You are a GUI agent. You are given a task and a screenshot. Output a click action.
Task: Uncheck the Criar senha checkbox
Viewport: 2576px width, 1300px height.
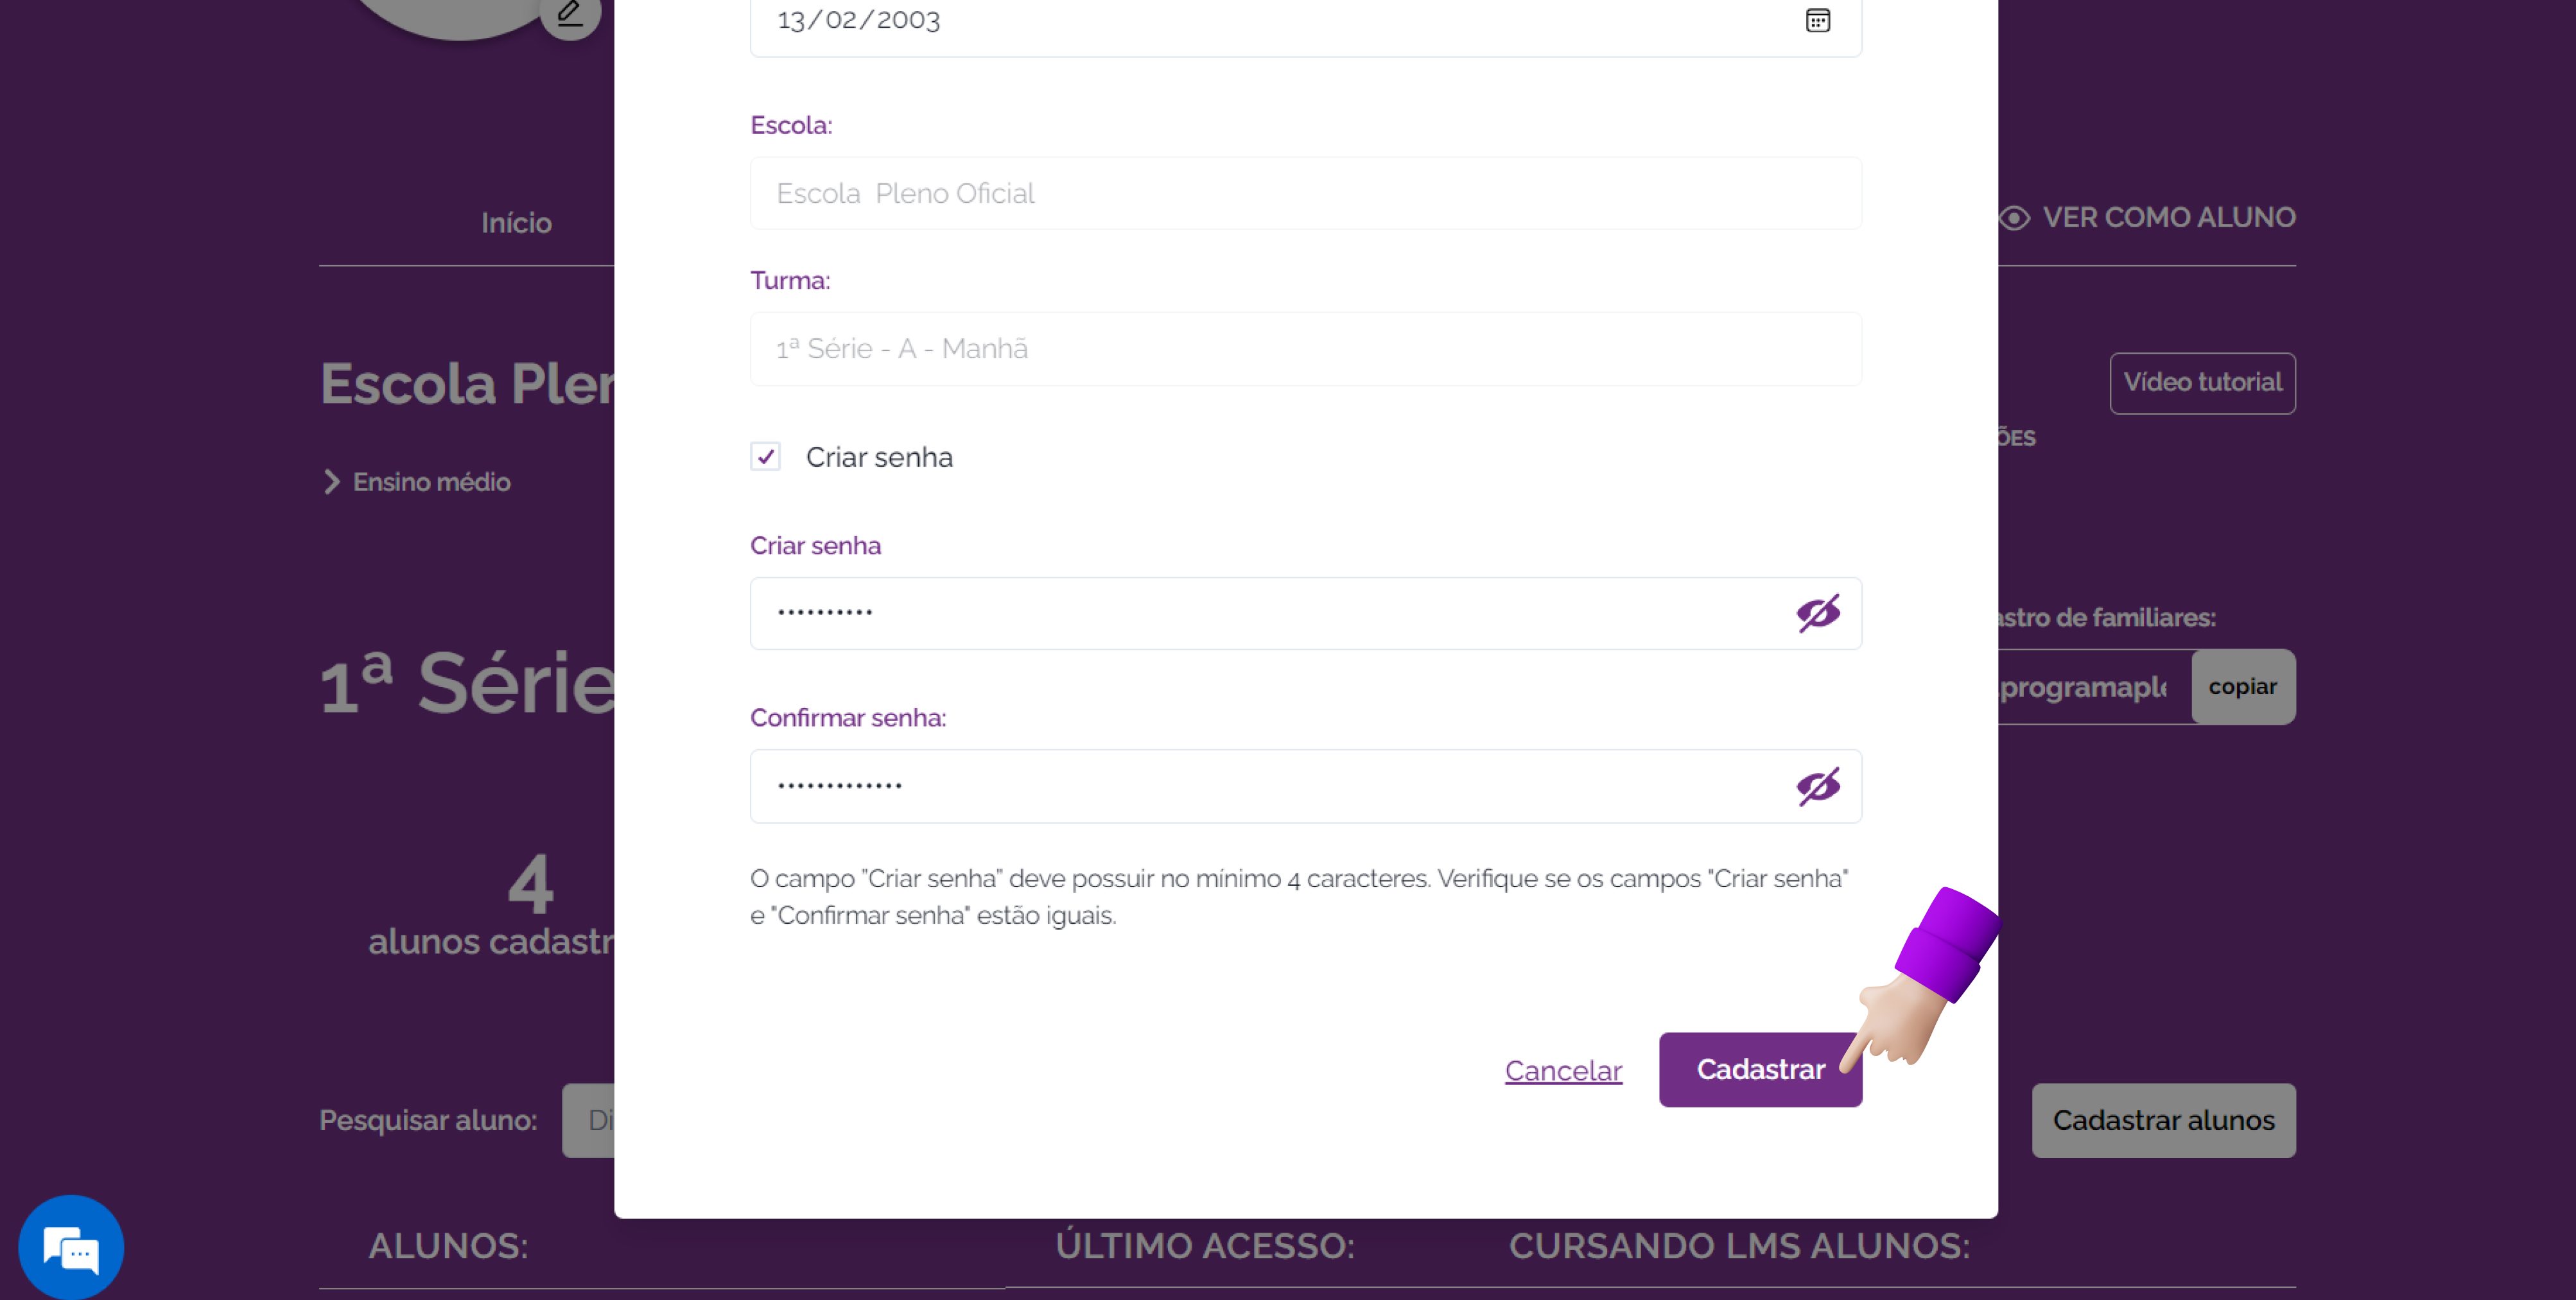[x=765, y=457]
